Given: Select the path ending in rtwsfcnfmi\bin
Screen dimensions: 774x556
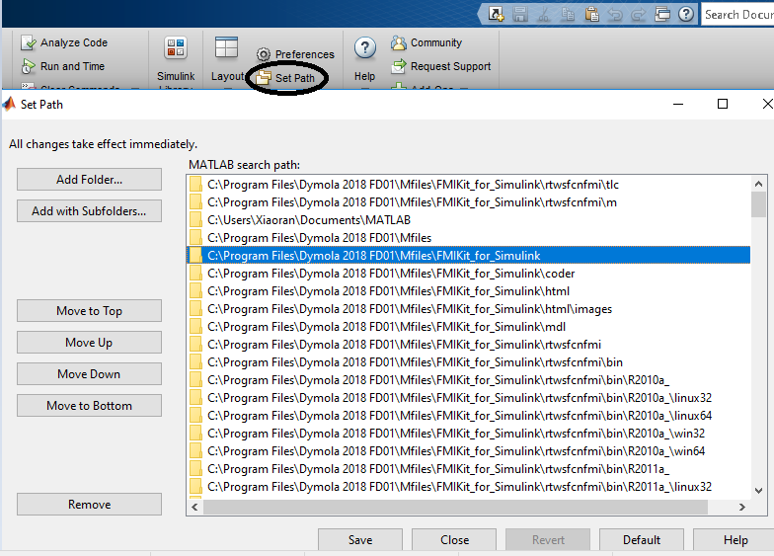Looking at the screenshot, I should coord(468,362).
